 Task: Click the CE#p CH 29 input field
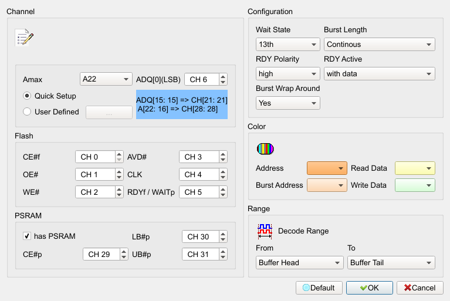pos(101,254)
